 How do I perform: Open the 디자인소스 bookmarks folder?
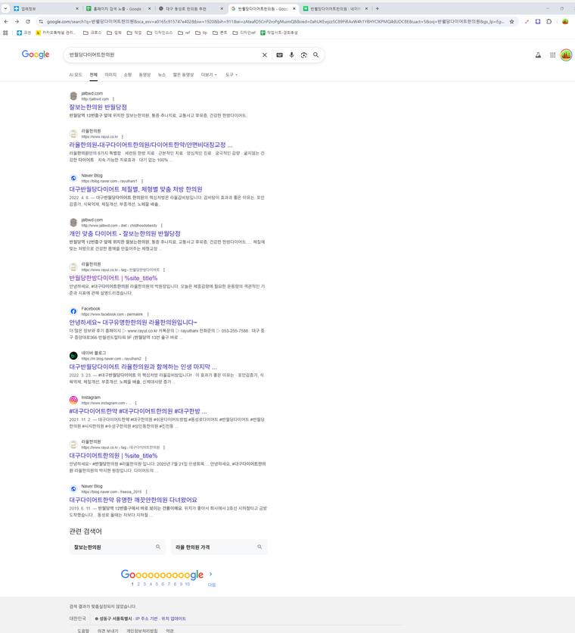[160, 33]
